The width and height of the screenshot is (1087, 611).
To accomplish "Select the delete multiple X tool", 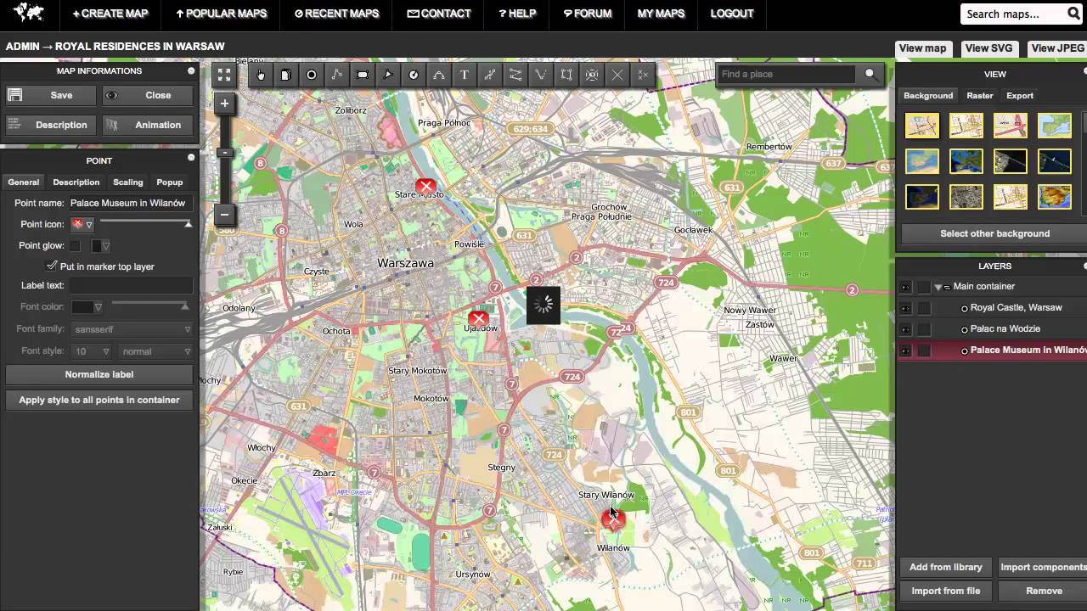I will [x=643, y=75].
